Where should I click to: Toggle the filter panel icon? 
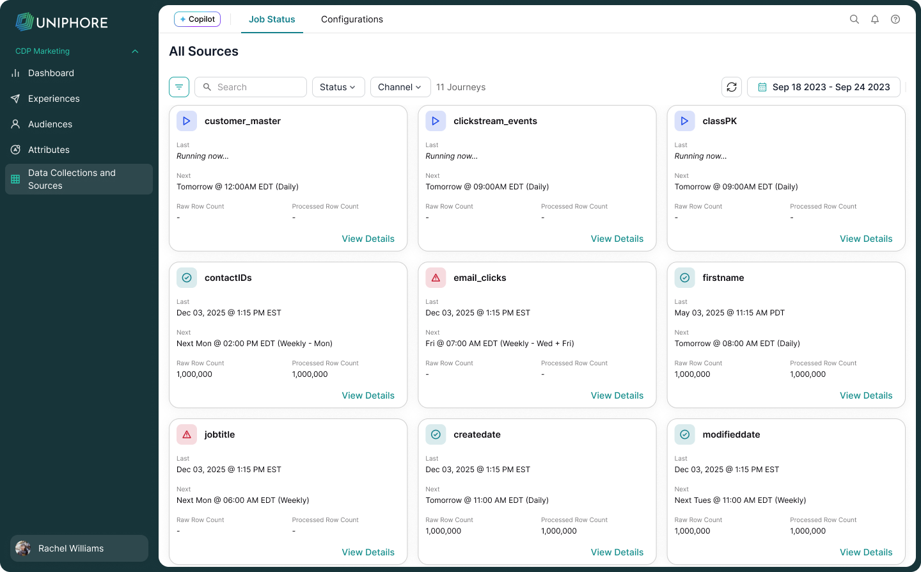click(179, 87)
